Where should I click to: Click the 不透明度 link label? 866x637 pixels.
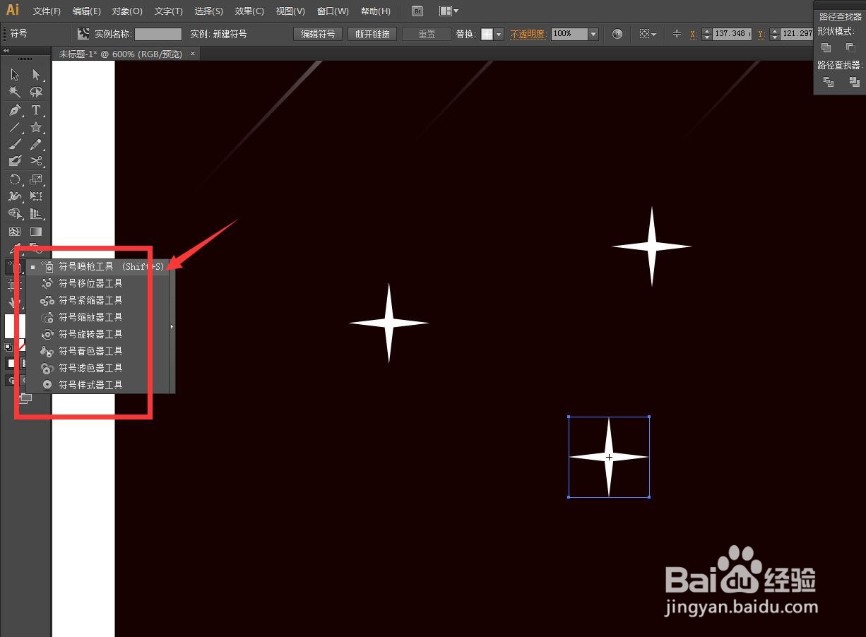528,34
